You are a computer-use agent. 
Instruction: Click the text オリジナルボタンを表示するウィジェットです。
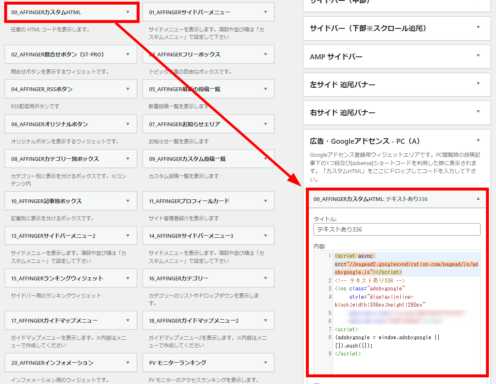point(65,141)
